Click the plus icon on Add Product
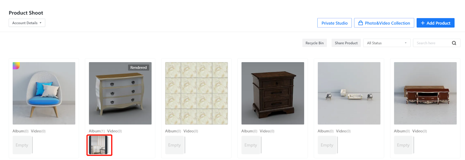Viewport: 465px width, 160px height. (x=423, y=23)
